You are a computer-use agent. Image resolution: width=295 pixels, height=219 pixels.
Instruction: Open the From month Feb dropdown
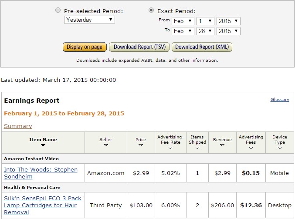(x=183, y=21)
